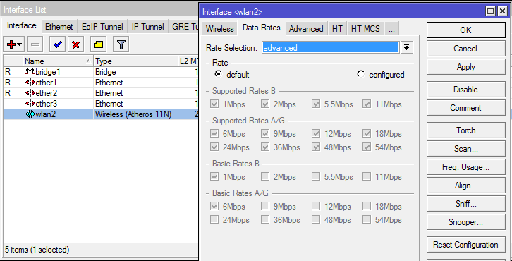512x261 pixels.
Task: Toggle Supported Rates A/G 6Mbps checkbox
Action: pyautogui.click(x=214, y=133)
